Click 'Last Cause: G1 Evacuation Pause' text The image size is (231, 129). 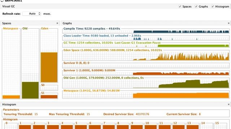click(x=138, y=43)
